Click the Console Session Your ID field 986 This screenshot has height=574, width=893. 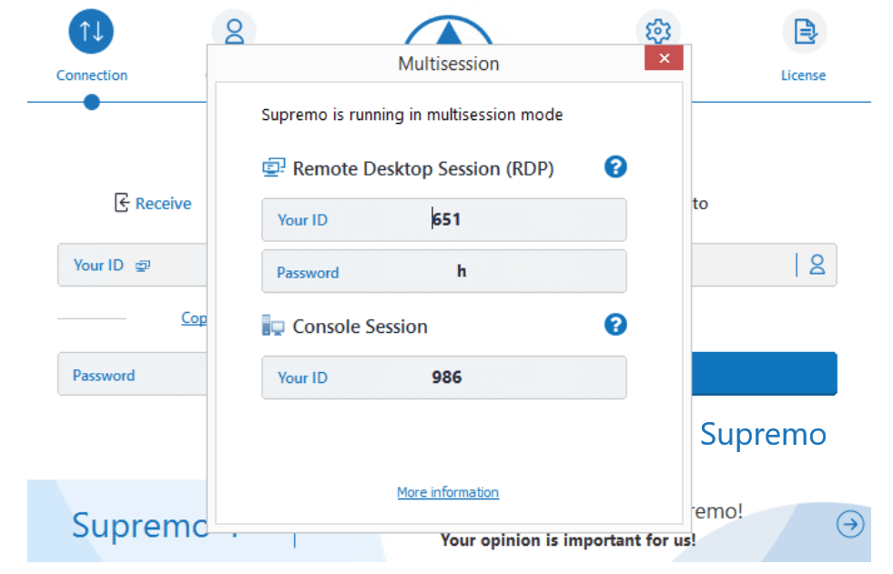pyautogui.click(x=444, y=378)
